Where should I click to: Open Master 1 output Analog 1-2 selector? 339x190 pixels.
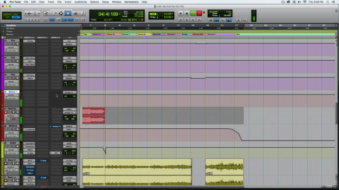pyautogui.click(x=69, y=92)
